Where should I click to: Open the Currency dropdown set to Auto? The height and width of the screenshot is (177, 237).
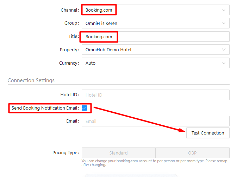156,63
